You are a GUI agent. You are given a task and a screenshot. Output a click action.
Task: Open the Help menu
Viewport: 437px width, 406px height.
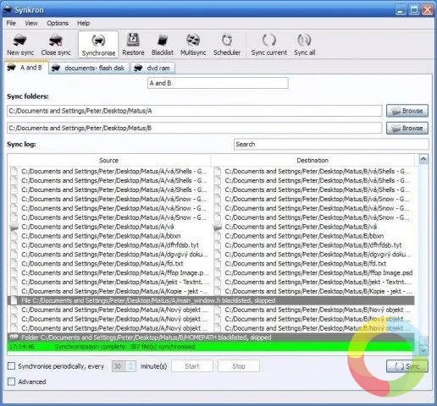click(83, 23)
